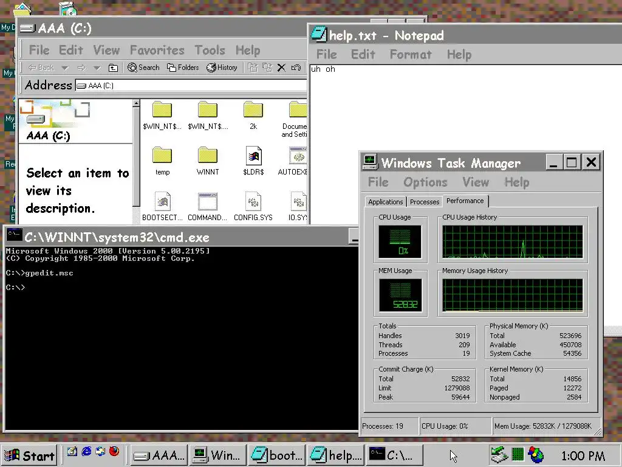
Task: Click the Copy To icon in Explorer toolbar
Action: coord(267,67)
